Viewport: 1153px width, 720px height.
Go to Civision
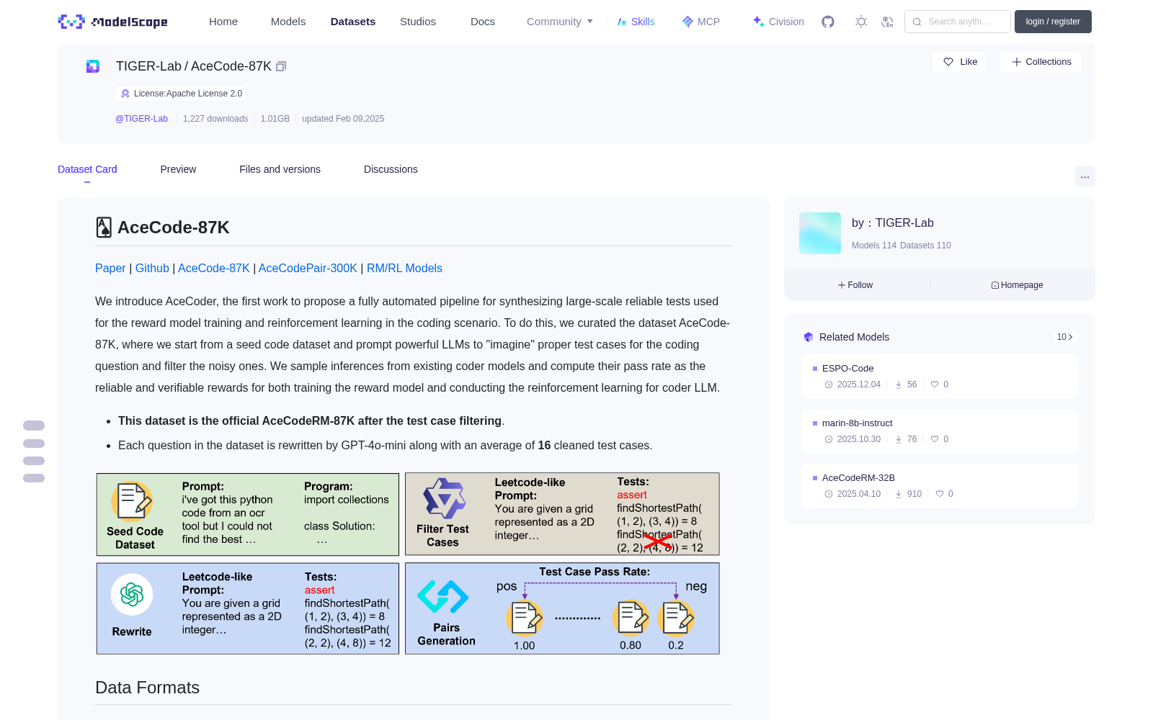[778, 22]
